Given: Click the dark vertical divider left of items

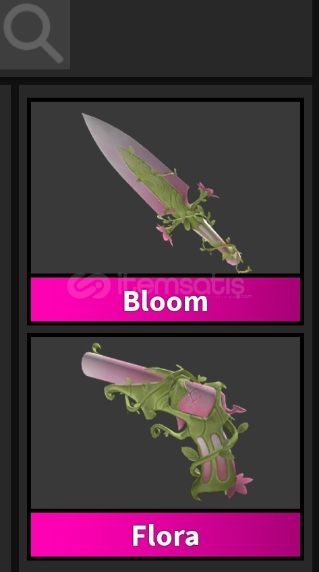Looking at the screenshot, I should pyautogui.click(x=15, y=328).
